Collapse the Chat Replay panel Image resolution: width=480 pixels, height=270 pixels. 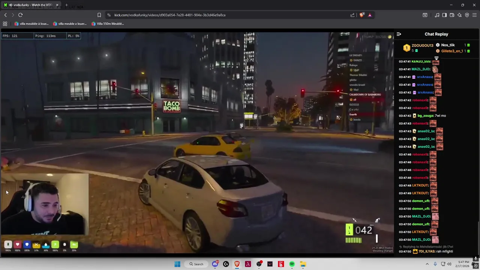(399, 34)
